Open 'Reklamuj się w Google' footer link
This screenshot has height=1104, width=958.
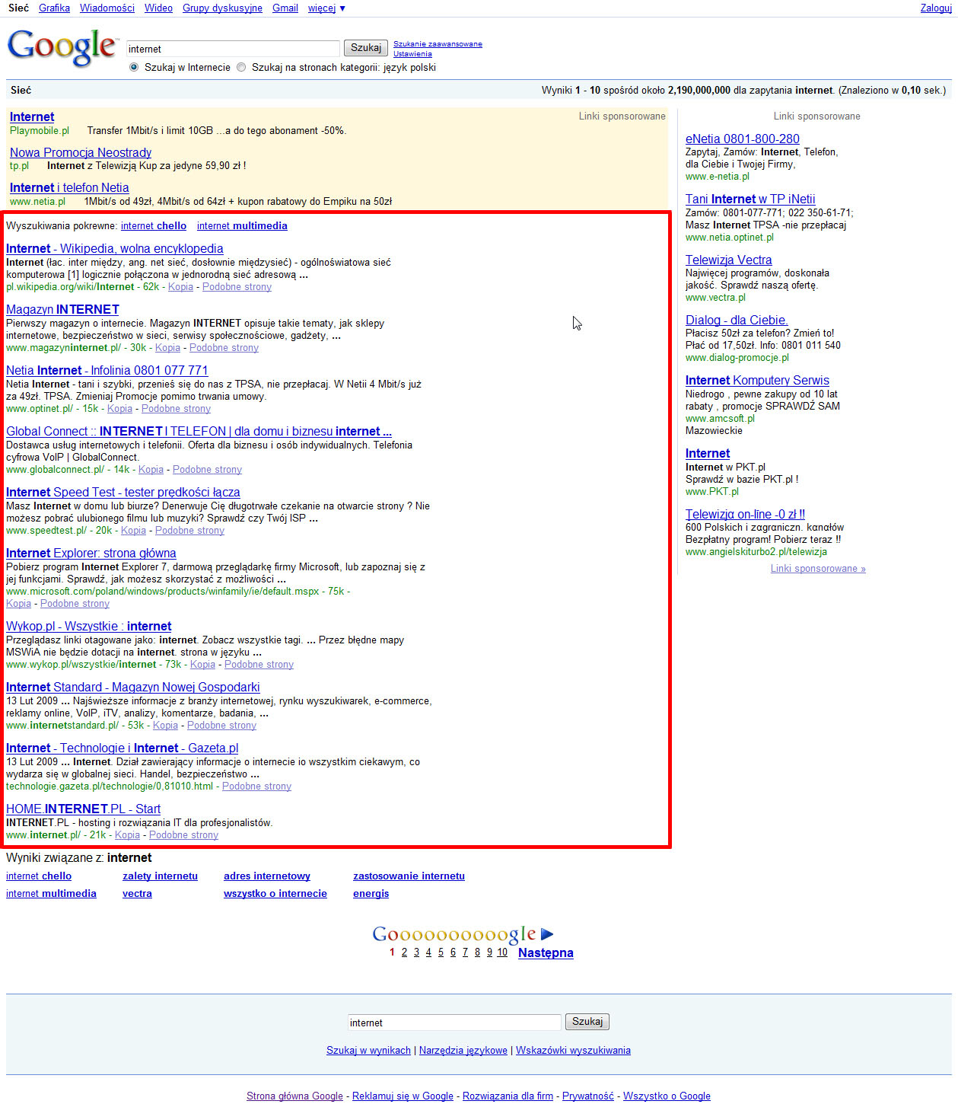(x=403, y=1096)
